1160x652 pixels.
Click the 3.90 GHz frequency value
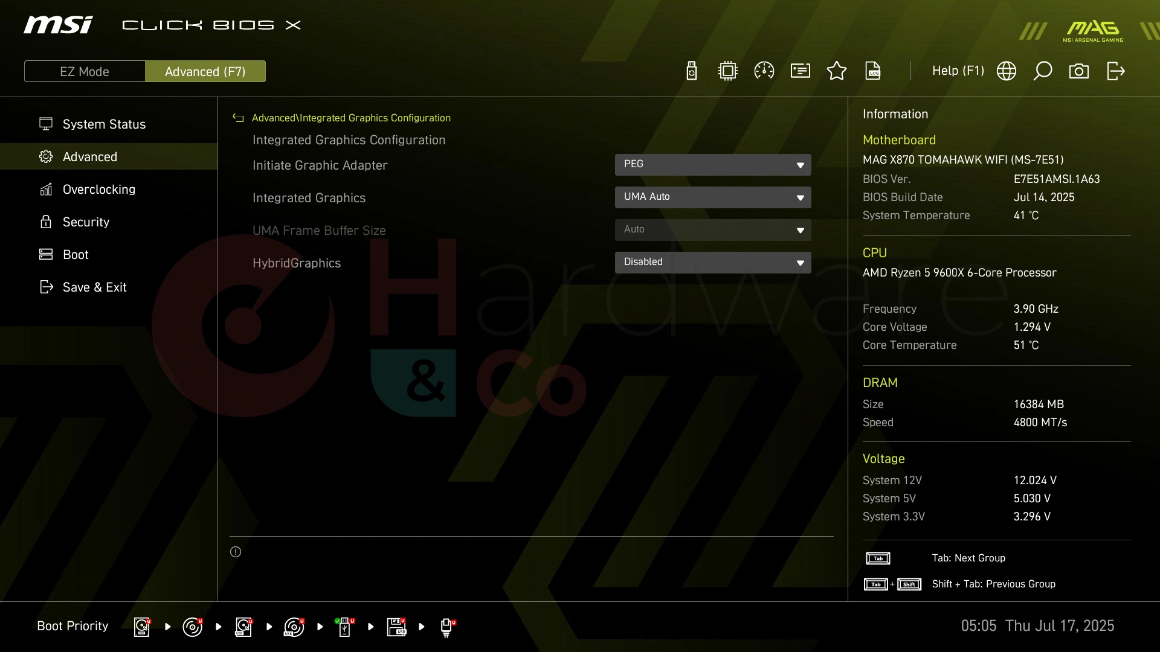[x=1036, y=309]
